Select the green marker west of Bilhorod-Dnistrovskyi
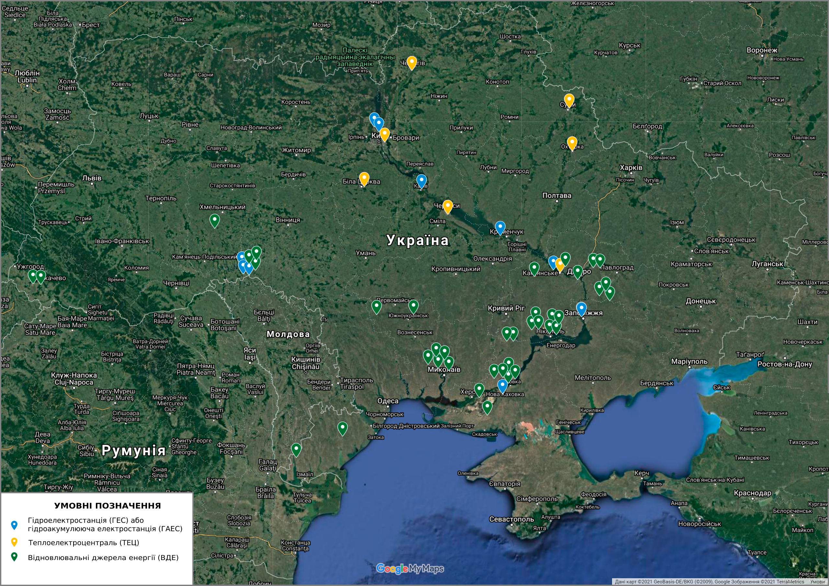The image size is (829, 586). click(342, 428)
